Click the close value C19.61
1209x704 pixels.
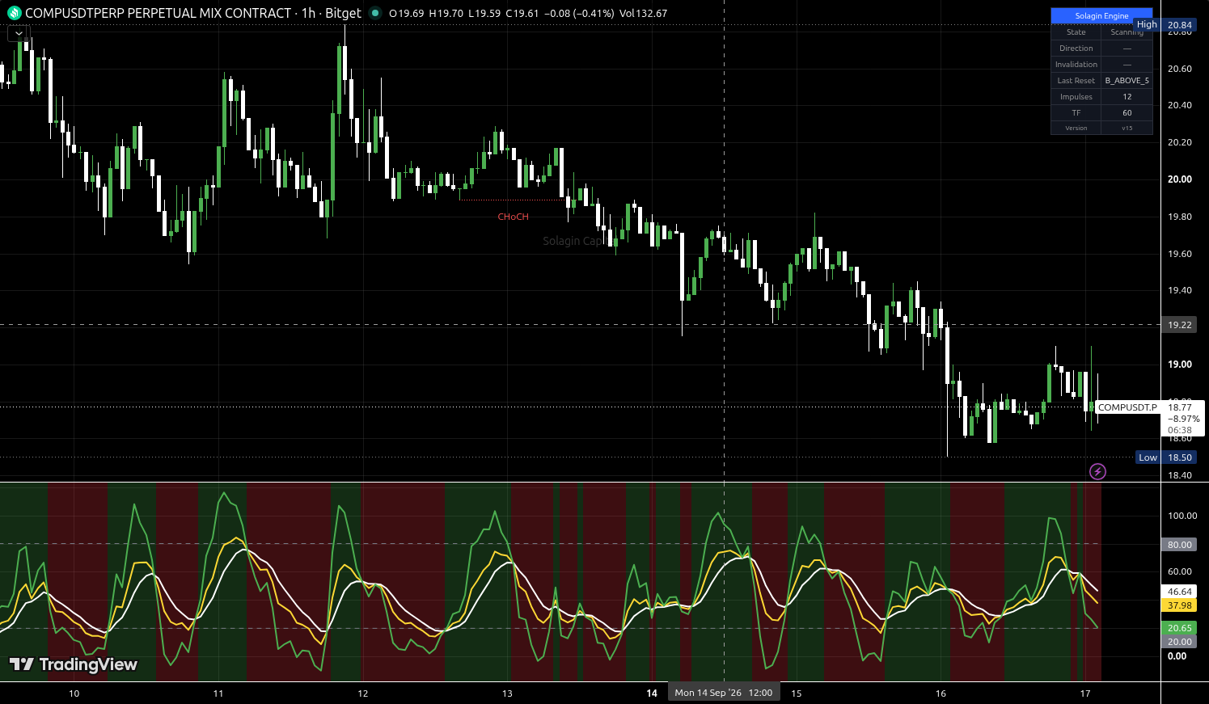(x=522, y=14)
